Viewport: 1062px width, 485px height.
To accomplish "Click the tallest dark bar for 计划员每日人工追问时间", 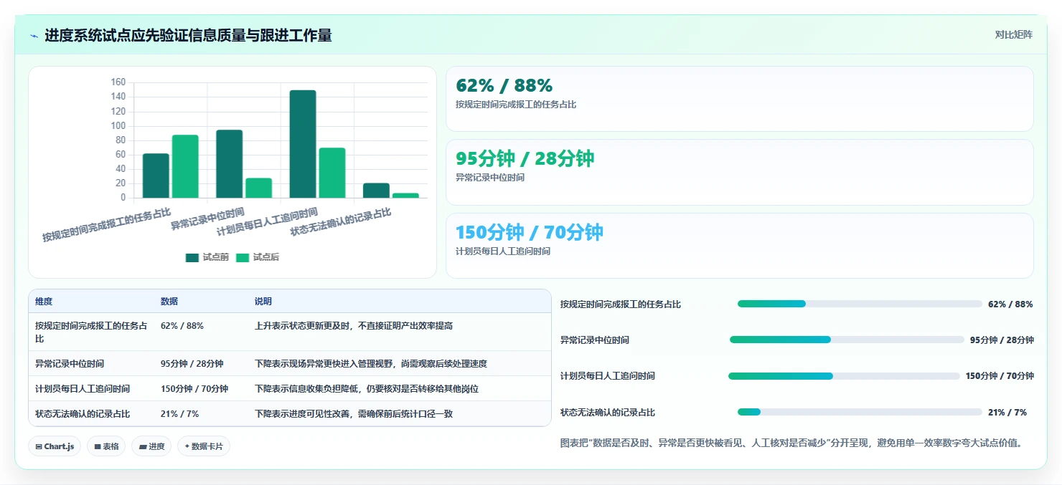I will pos(303,144).
